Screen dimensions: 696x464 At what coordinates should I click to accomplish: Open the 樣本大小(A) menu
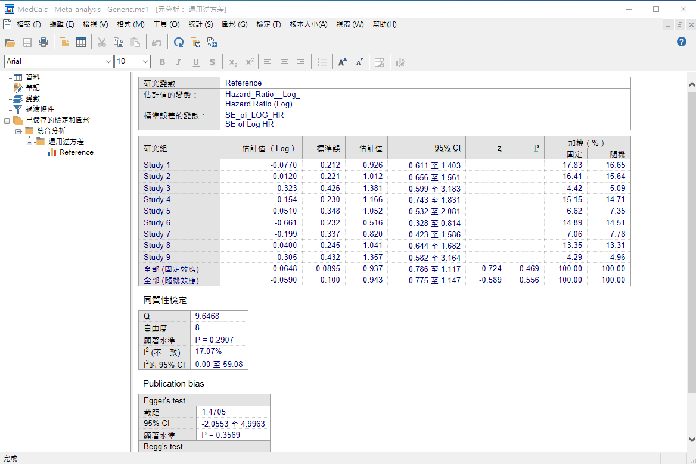click(x=309, y=24)
